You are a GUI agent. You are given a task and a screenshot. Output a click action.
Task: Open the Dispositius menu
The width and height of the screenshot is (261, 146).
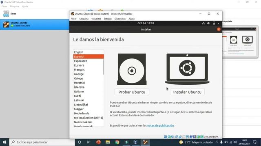(120, 19)
